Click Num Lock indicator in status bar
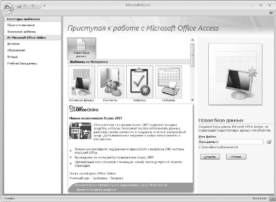This screenshot has height=202, width=276. [x=259, y=198]
